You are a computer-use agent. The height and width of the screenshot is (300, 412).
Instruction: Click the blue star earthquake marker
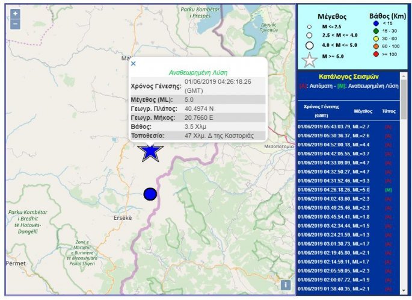click(x=150, y=152)
